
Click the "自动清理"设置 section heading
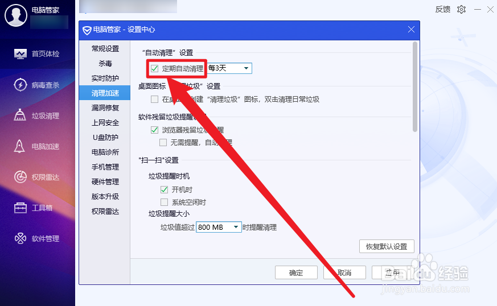(167, 52)
